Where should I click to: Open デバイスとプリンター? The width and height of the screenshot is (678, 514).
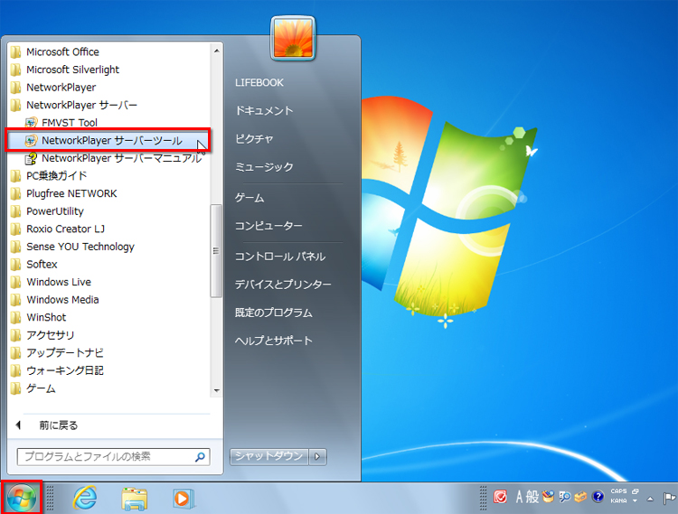283,285
